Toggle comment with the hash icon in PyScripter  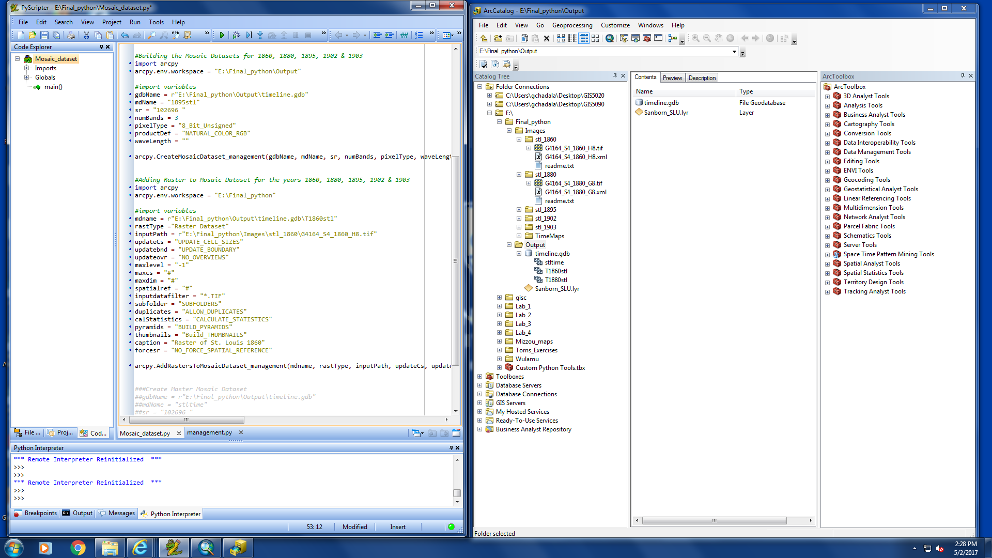(x=404, y=35)
